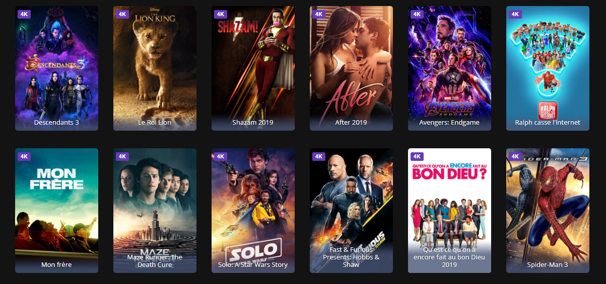The height and width of the screenshot is (284, 606).
Task: Click the Shazam 2019 title text
Action: coord(253,122)
